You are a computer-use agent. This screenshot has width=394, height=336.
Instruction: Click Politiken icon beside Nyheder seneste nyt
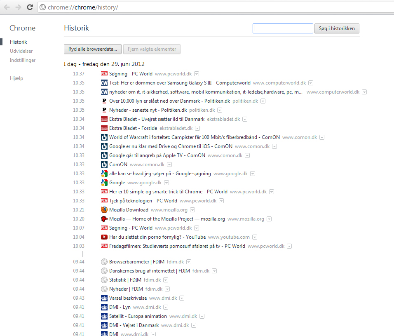pyautogui.click(x=104, y=110)
